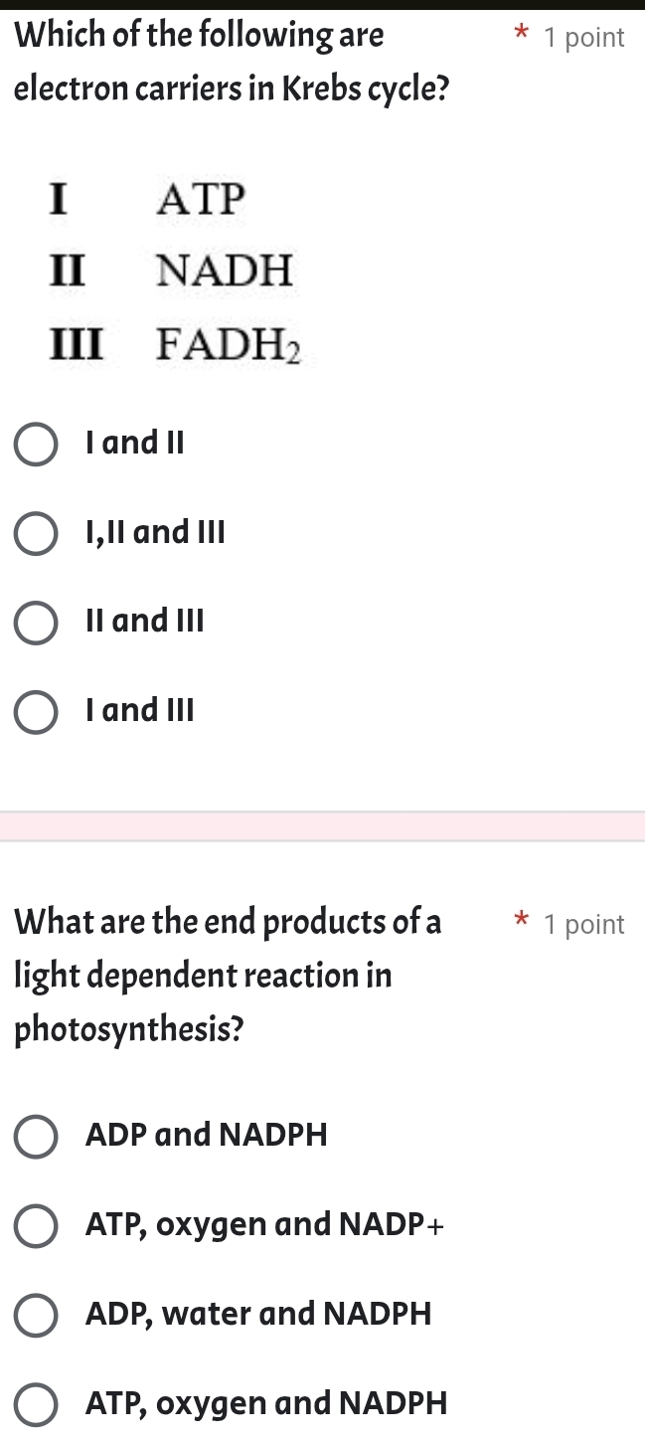The image size is (645, 1442).
Task: Click the divider between the two questions
Action: pos(322,825)
